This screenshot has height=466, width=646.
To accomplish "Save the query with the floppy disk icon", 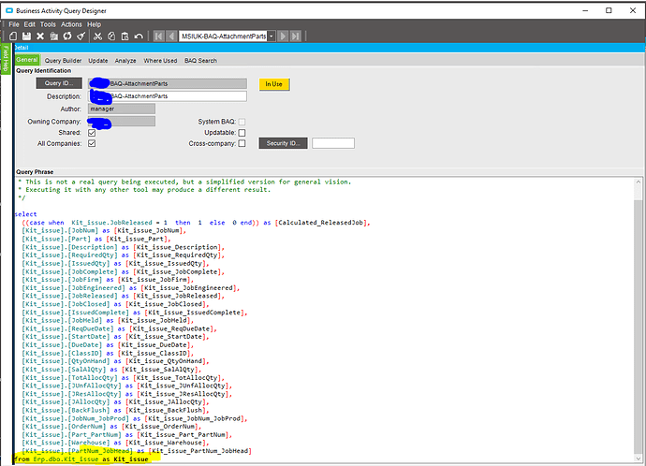I will pos(26,36).
